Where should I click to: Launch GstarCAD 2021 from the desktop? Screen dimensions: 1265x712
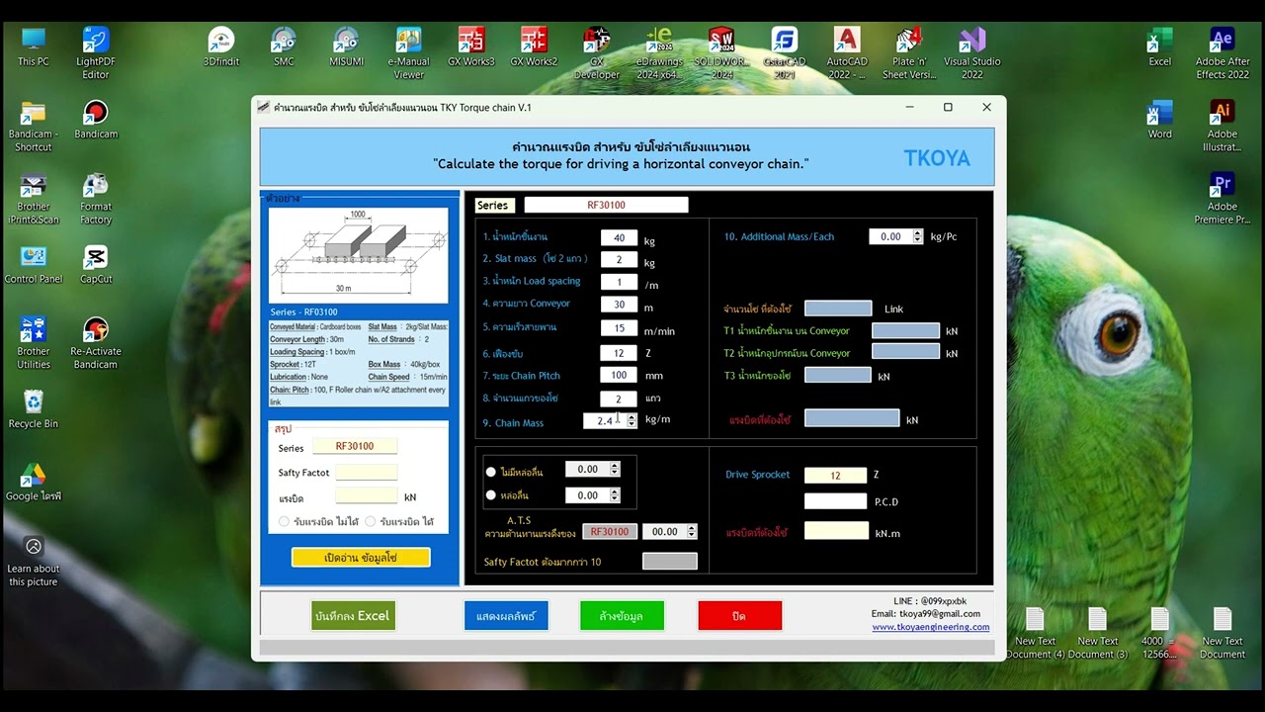click(785, 52)
